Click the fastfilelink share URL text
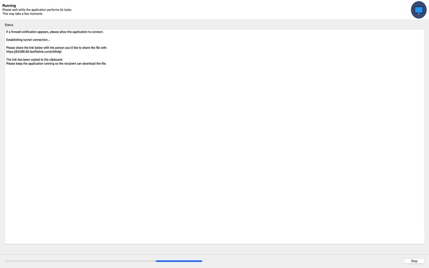This screenshot has height=268, width=429. point(34,51)
